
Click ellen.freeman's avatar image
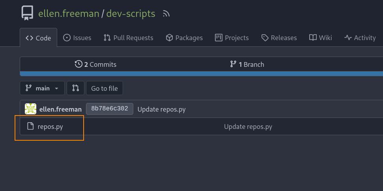[x=31, y=109]
